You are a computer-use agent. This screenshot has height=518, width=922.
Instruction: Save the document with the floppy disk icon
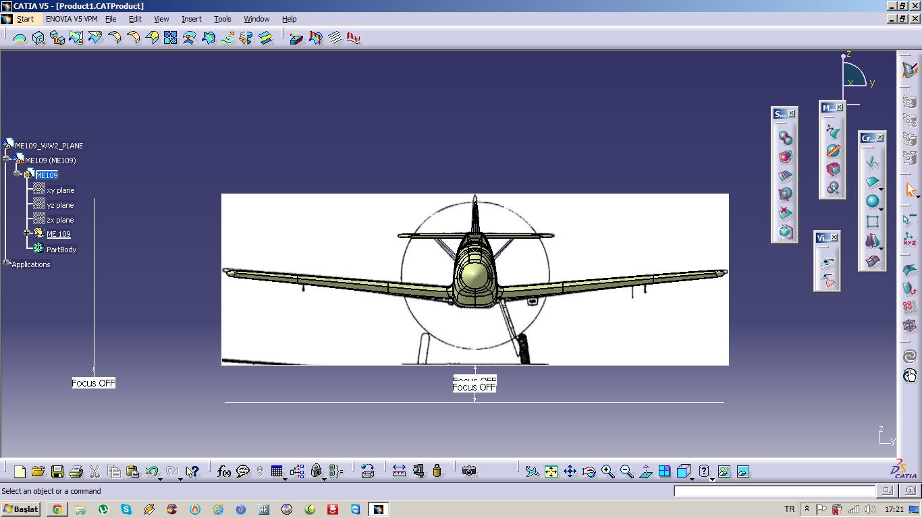[57, 471]
